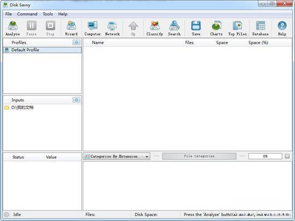Add an input directory via Inputs plus icon

[x=76, y=100]
